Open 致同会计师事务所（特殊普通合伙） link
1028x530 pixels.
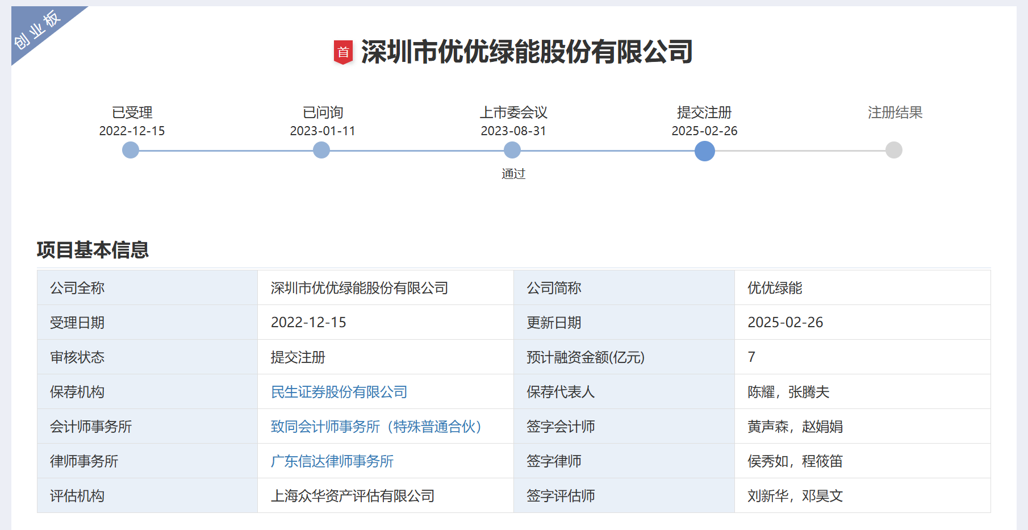376,427
